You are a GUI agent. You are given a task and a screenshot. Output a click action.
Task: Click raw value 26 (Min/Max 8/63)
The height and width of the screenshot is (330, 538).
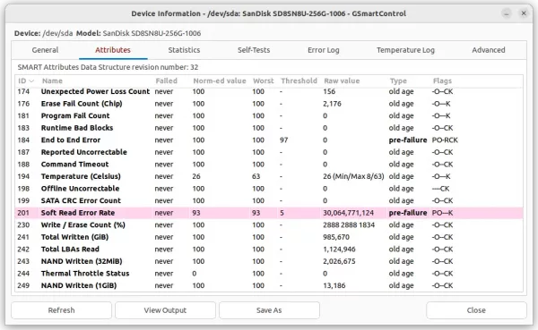353,176
